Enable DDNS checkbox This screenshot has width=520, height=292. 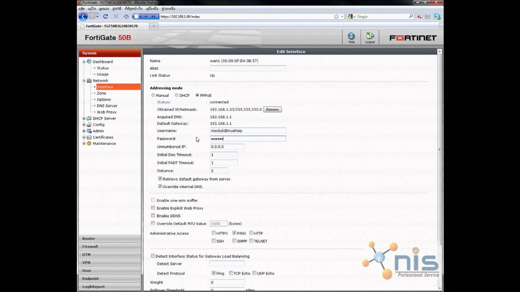pyautogui.click(x=153, y=215)
